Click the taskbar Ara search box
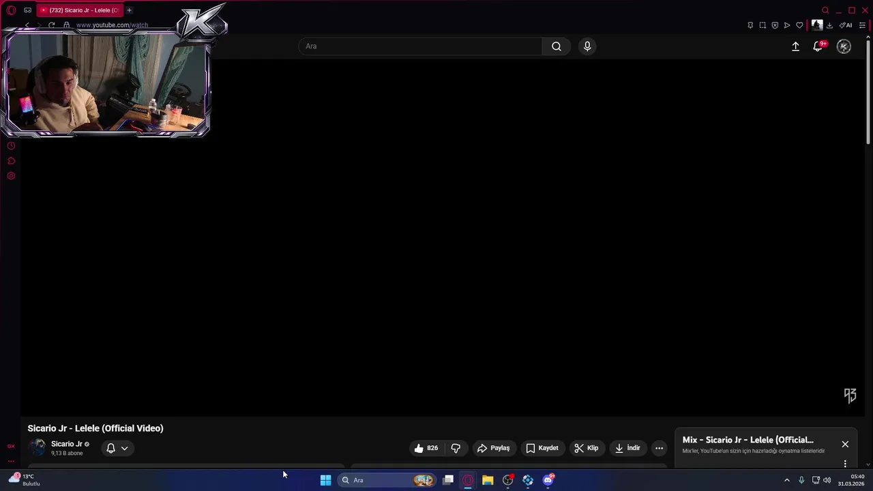873x491 pixels. [387, 480]
